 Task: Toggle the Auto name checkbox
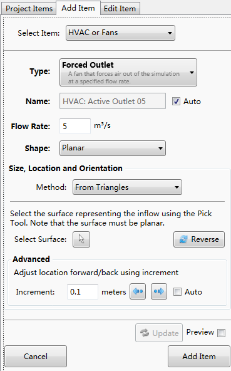pyautogui.click(x=176, y=102)
